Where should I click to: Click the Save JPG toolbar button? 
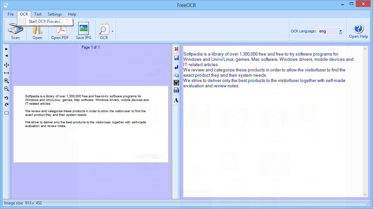point(84,31)
